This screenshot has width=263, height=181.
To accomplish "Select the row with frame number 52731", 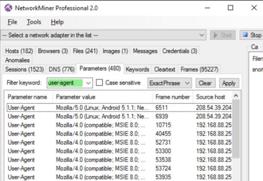I will (x=119, y=142).
